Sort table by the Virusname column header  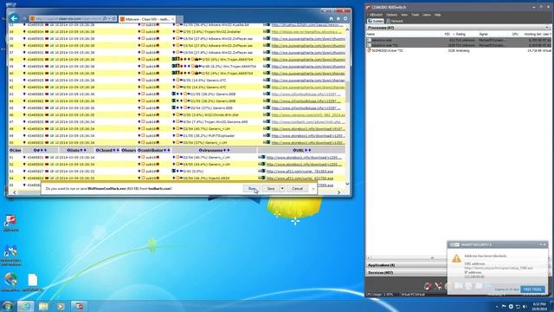214,150
